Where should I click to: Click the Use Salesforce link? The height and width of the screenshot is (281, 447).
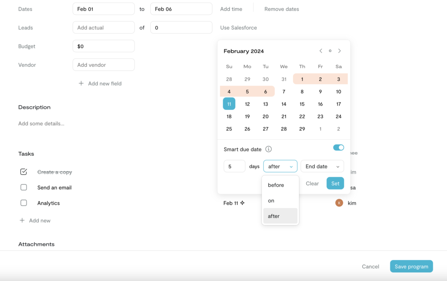238,27
